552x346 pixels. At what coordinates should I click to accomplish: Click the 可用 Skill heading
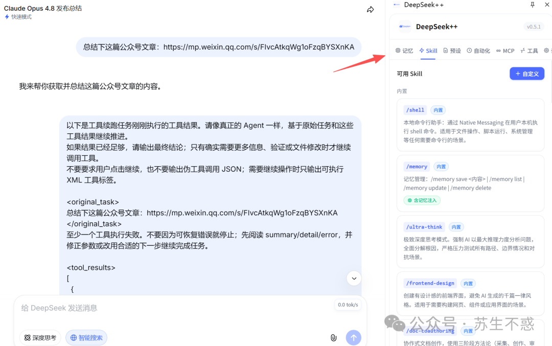point(409,74)
